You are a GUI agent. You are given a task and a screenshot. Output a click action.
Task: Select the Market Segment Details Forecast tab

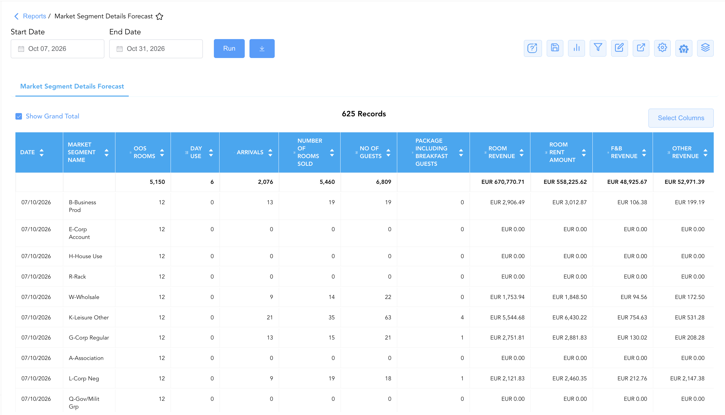pyautogui.click(x=72, y=86)
